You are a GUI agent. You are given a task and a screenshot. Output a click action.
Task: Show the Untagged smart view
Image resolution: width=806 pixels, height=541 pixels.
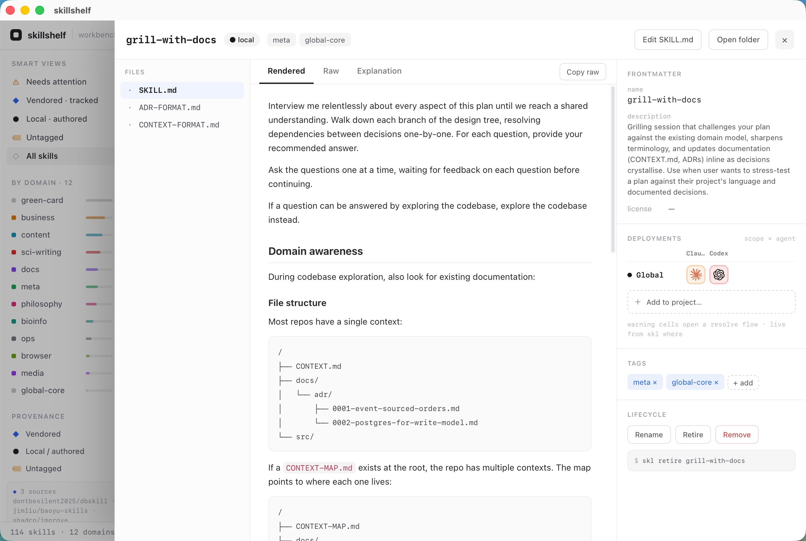pos(61,138)
